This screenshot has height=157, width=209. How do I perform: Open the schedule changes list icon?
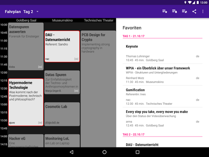tap(185, 11)
